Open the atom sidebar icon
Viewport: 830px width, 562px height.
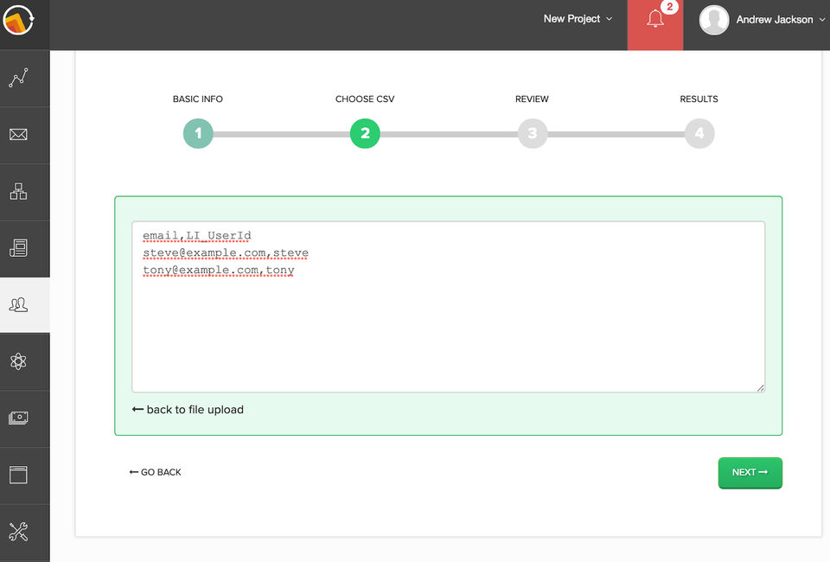pos(18,361)
